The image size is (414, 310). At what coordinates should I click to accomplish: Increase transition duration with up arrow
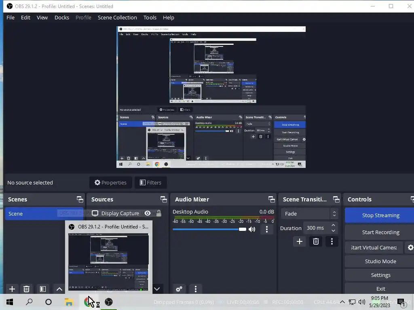334,225
